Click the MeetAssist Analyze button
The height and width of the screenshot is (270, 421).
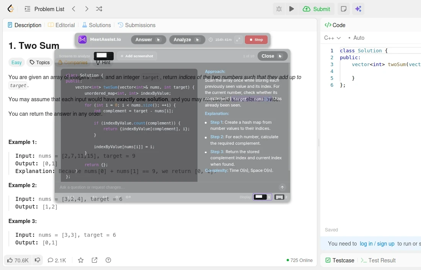click(x=187, y=40)
